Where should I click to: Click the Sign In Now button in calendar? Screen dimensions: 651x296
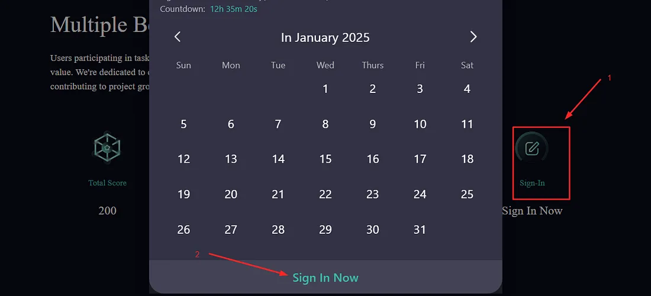coord(325,278)
